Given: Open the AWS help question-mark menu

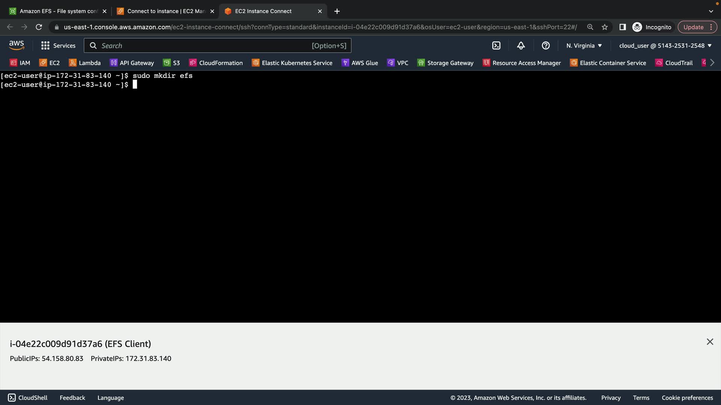Looking at the screenshot, I should [546, 46].
